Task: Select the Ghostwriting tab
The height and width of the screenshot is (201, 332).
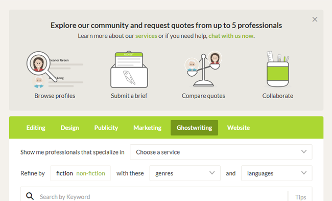Action: pos(195,128)
